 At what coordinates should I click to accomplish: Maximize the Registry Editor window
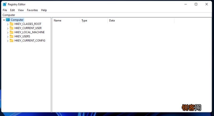coord(196,4)
